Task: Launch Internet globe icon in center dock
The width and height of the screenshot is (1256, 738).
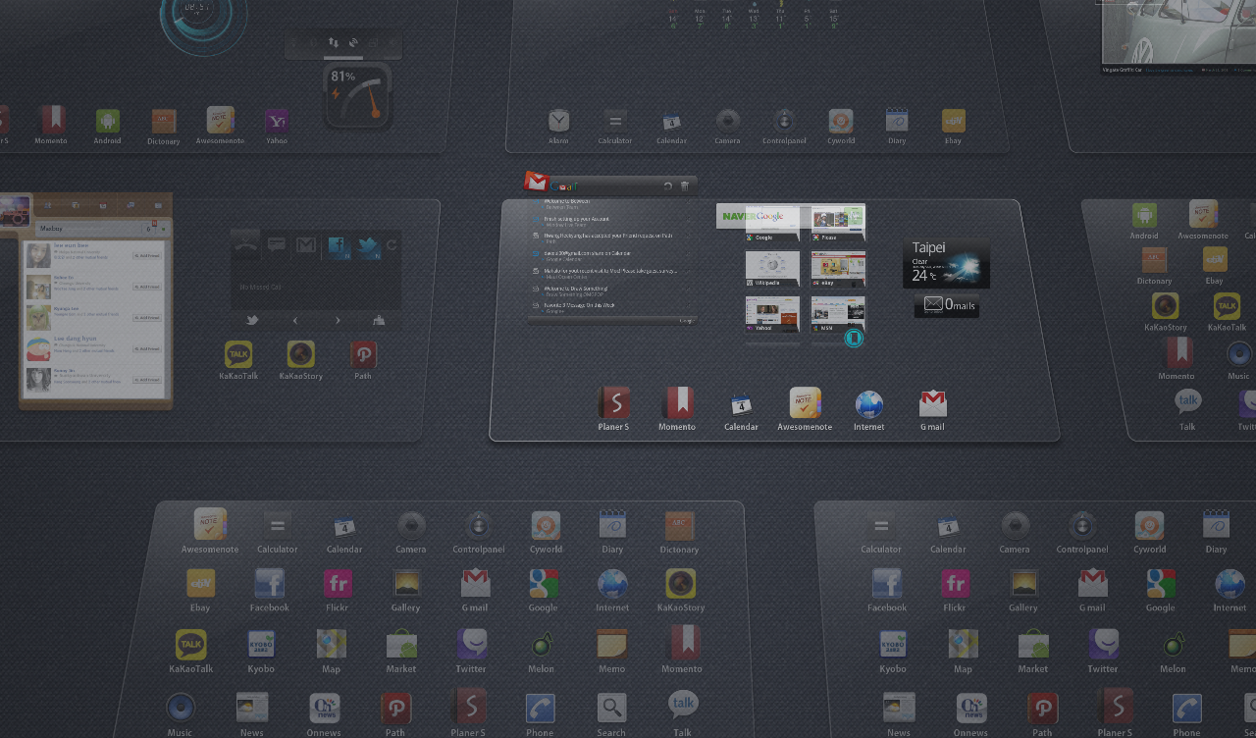Action: pyautogui.click(x=868, y=403)
